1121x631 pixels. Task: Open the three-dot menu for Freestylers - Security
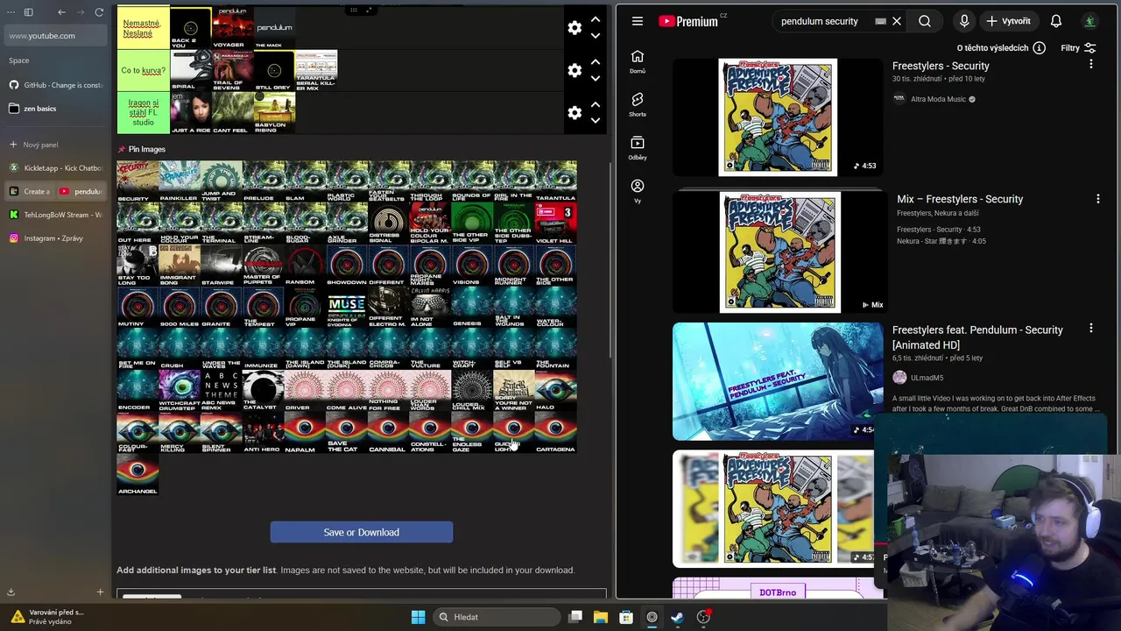[x=1090, y=64]
